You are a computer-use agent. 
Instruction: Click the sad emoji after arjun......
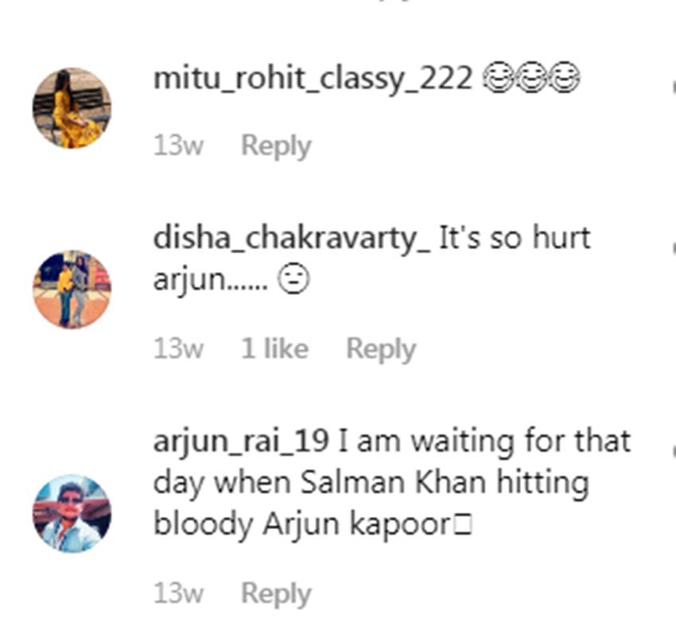(x=293, y=278)
